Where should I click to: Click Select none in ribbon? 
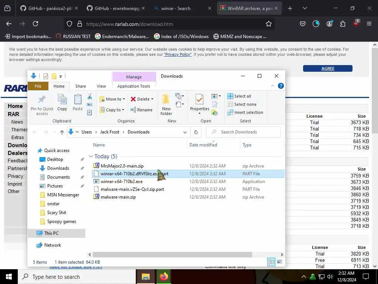(242, 104)
